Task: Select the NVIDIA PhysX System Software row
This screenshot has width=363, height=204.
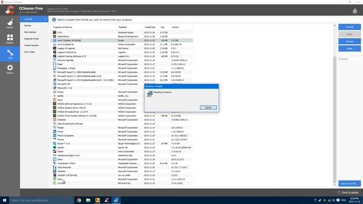Action: pyautogui.click(x=122, y=116)
